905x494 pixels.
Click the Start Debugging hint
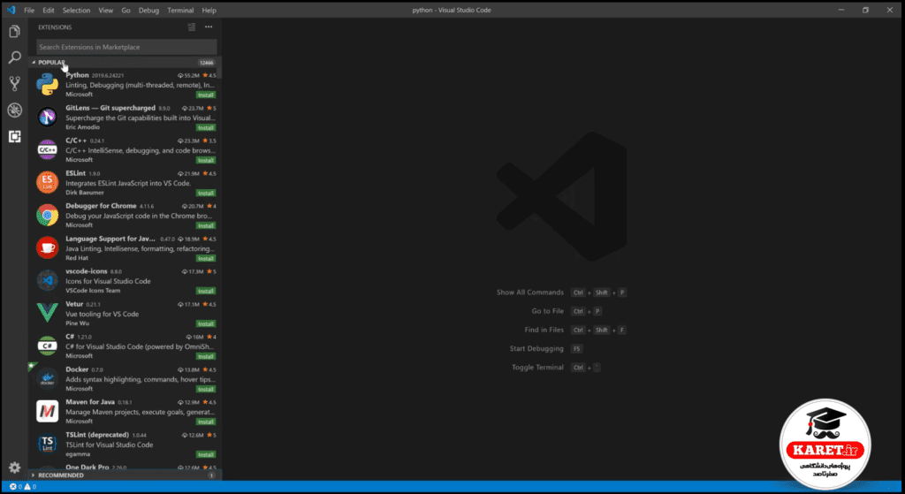pyautogui.click(x=536, y=348)
